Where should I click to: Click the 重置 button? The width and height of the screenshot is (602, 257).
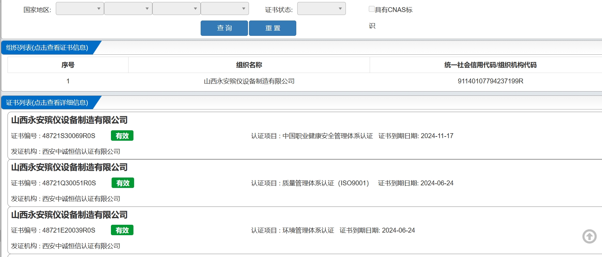[272, 28]
